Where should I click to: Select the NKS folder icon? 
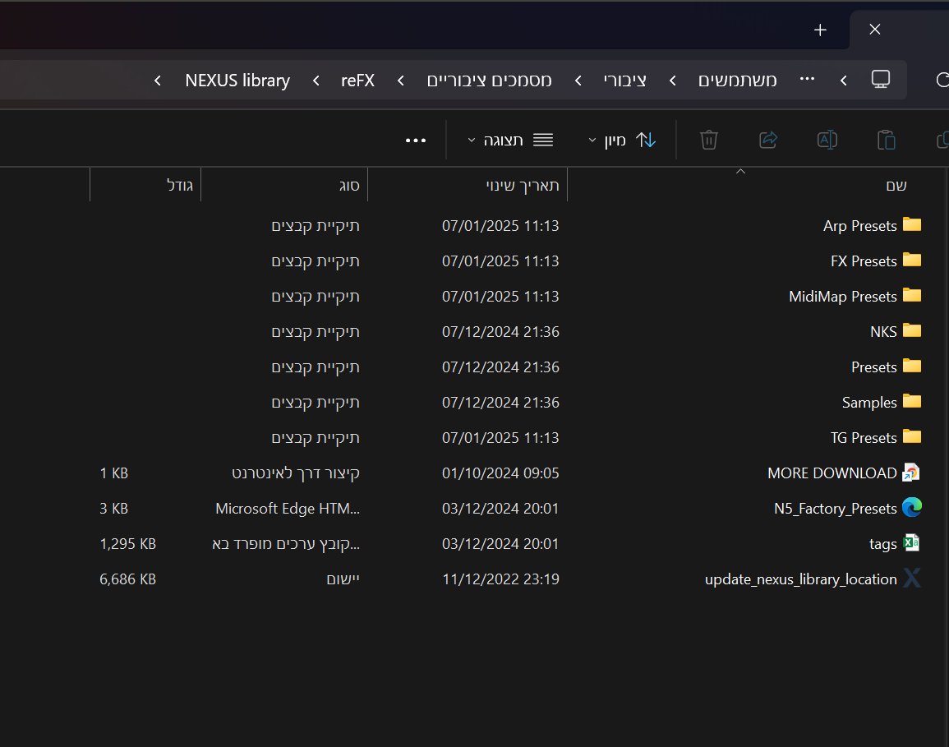pos(911,330)
